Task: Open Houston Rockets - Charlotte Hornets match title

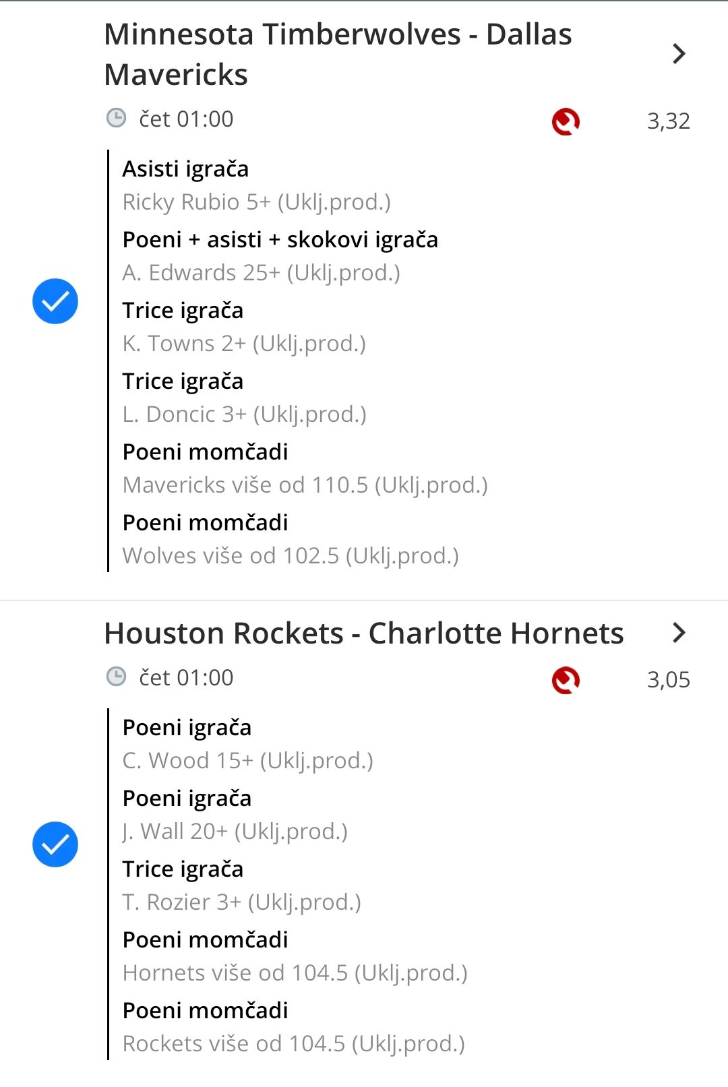Action: tap(364, 633)
